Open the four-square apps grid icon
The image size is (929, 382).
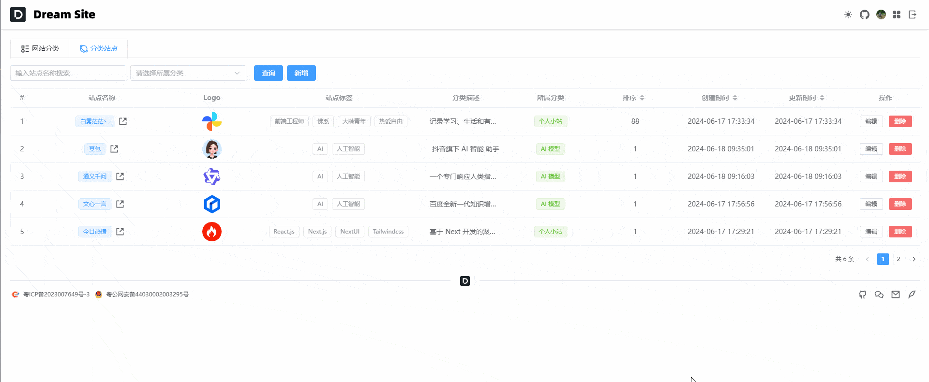tap(897, 15)
